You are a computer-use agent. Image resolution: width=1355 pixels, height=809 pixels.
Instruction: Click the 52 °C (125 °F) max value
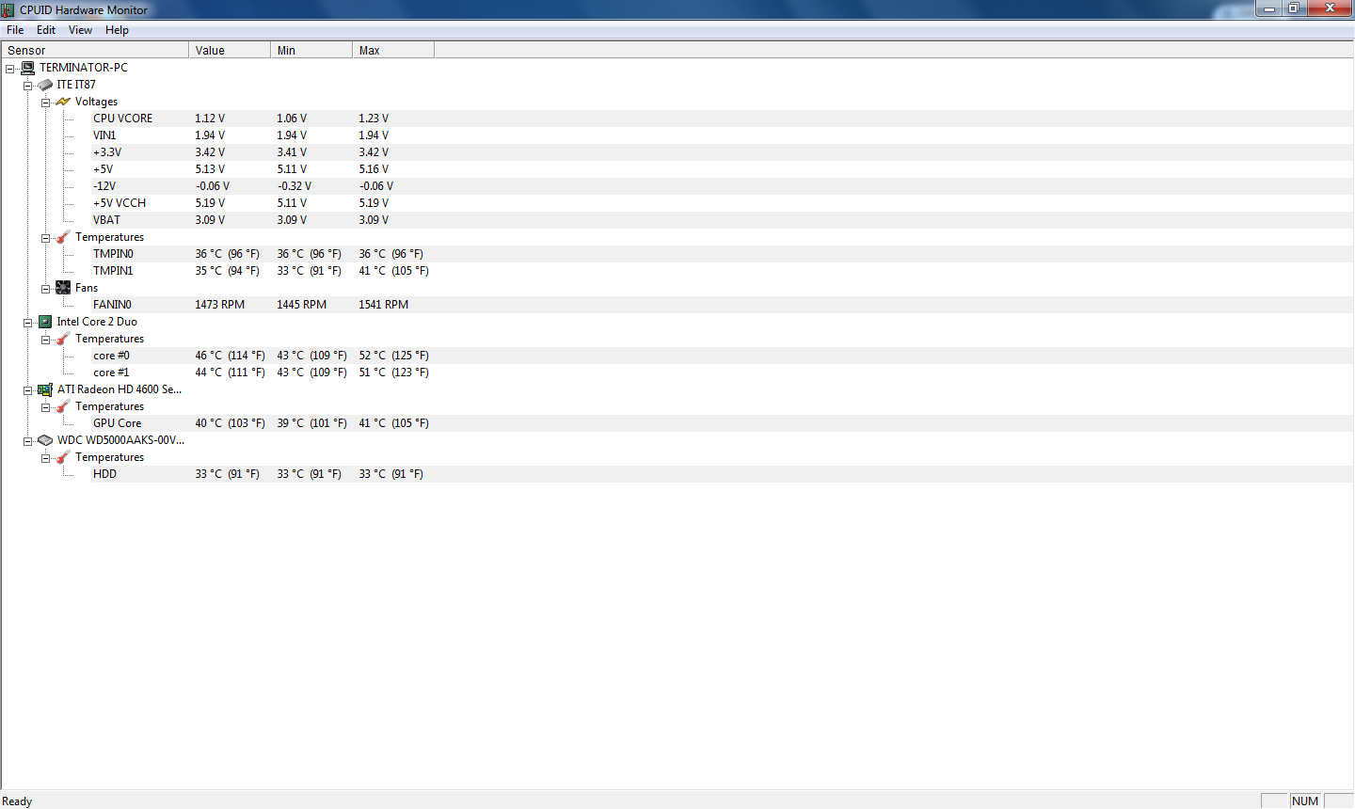pos(393,356)
